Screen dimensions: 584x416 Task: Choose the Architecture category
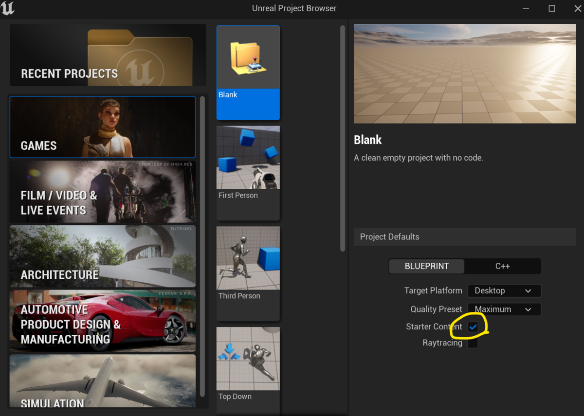pyautogui.click(x=103, y=256)
